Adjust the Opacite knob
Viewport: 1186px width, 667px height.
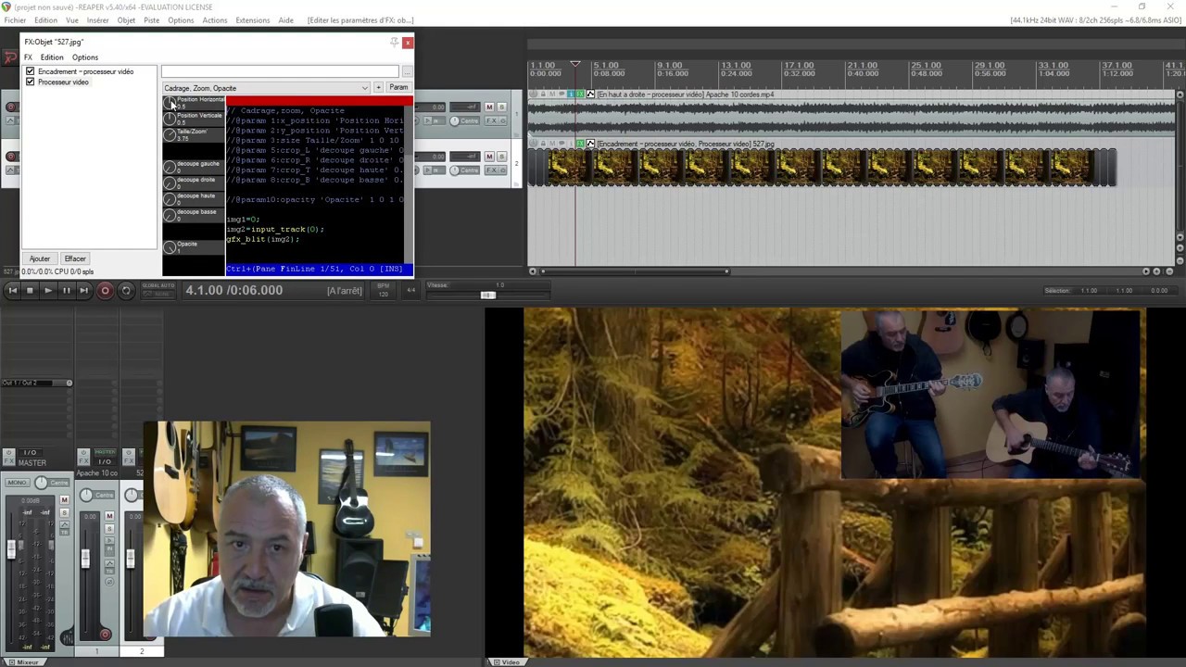click(170, 247)
